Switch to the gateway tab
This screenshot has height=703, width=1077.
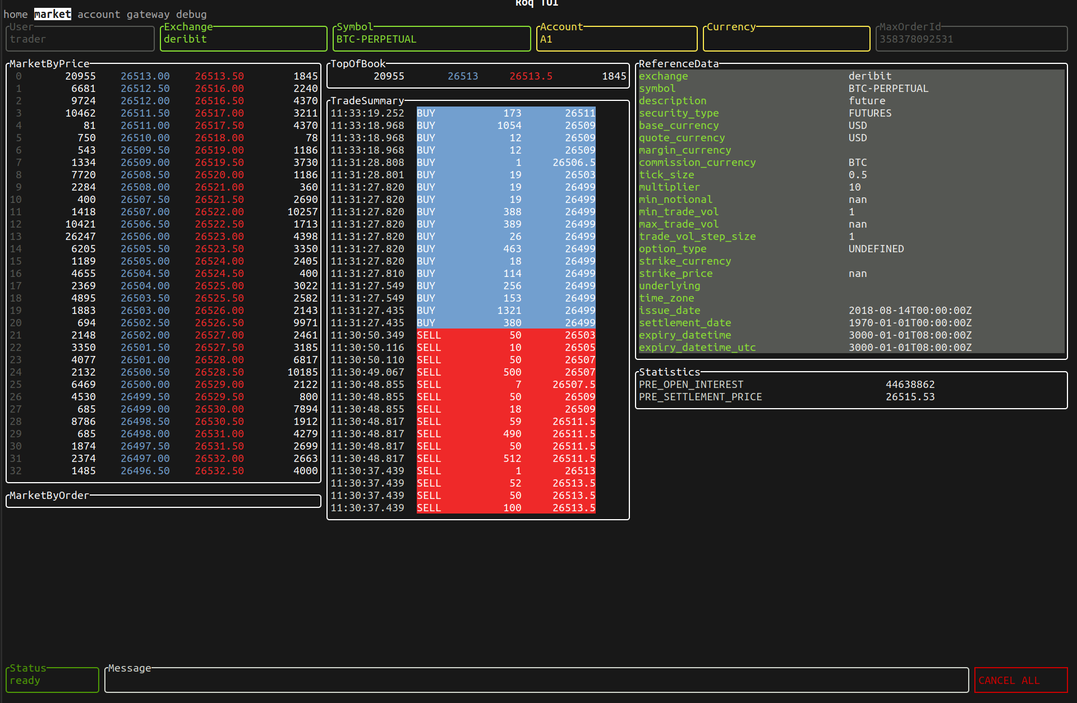click(148, 14)
